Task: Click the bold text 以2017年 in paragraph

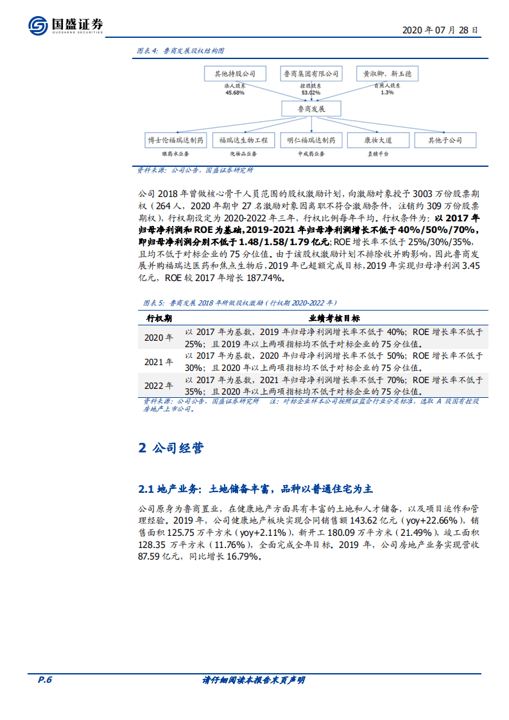Action: pos(457,218)
